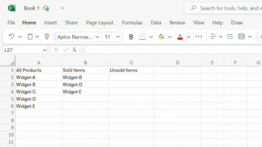This screenshot has height=147, width=262.
Task: Click the Enter checkmark formula icon
Action: pos(66,50)
